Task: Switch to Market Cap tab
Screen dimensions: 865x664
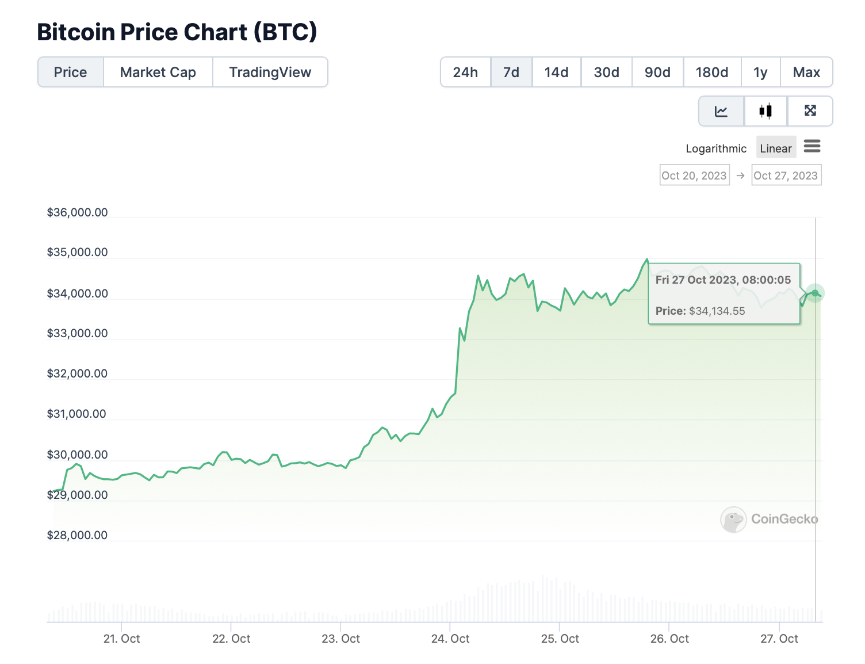Action: coord(158,72)
